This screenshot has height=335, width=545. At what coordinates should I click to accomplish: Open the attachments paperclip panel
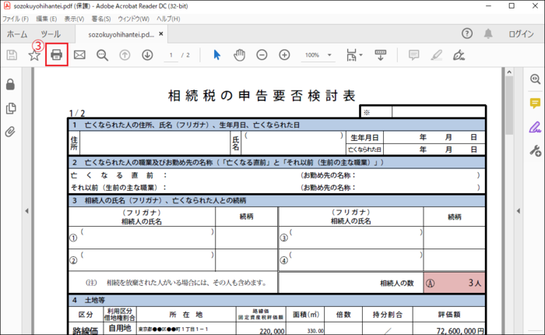click(x=11, y=132)
